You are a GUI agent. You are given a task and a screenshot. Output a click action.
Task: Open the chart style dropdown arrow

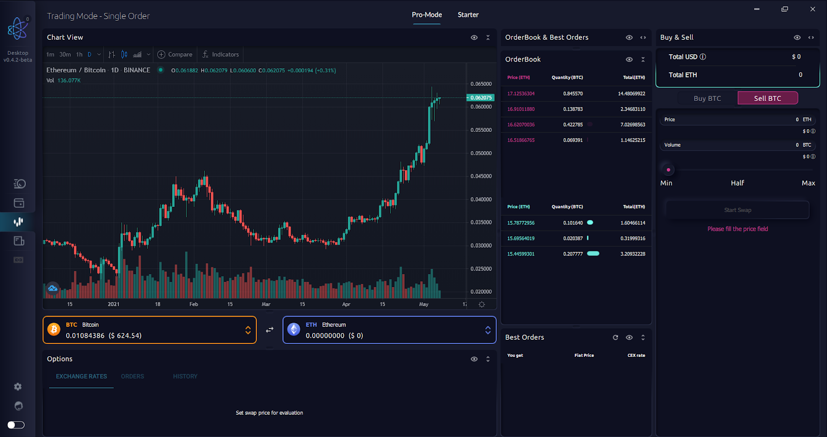(x=148, y=54)
